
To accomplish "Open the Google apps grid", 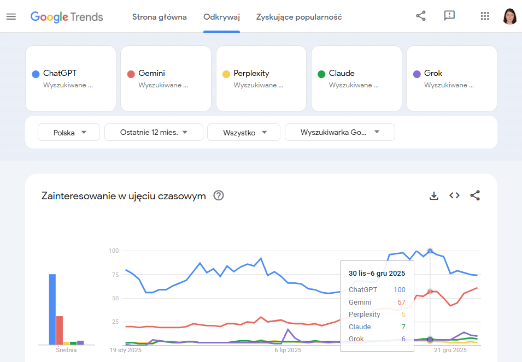I will coord(485,16).
